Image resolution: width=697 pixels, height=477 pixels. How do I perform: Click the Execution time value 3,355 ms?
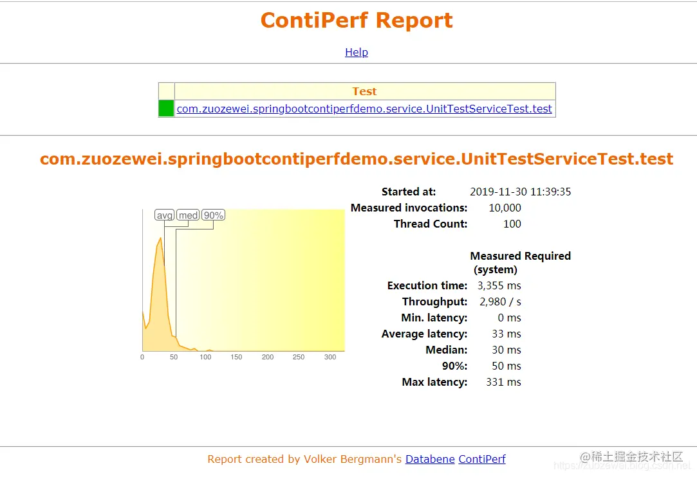point(499,285)
